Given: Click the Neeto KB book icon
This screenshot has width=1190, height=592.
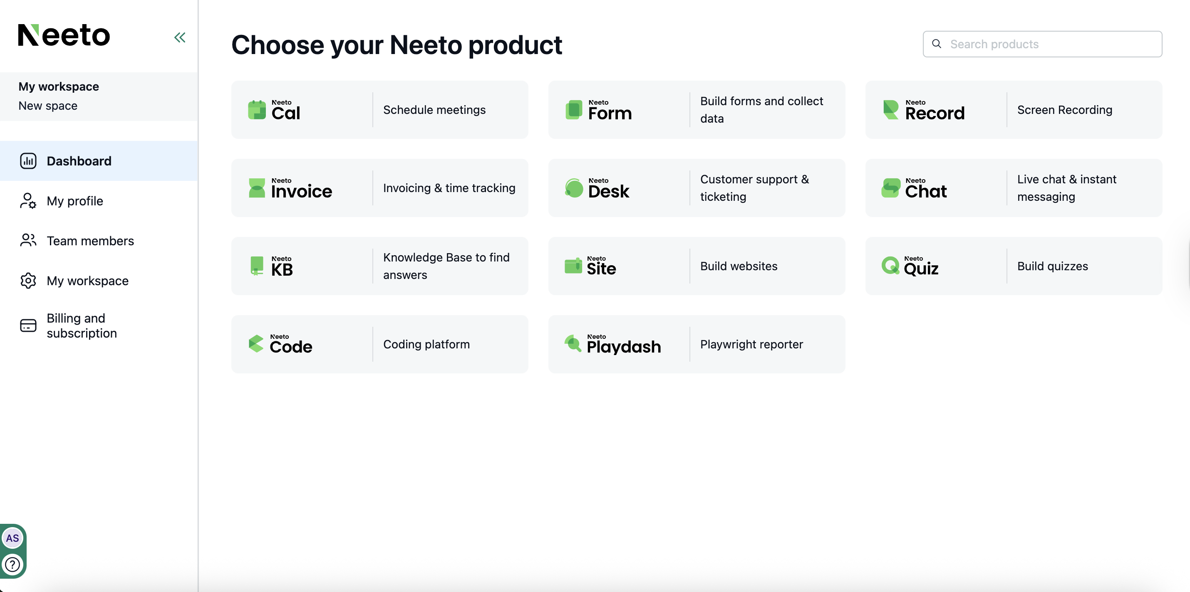Looking at the screenshot, I should click(257, 266).
